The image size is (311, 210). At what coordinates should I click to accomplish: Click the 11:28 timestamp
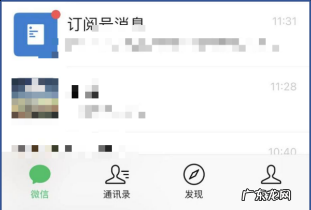(284, 86)
